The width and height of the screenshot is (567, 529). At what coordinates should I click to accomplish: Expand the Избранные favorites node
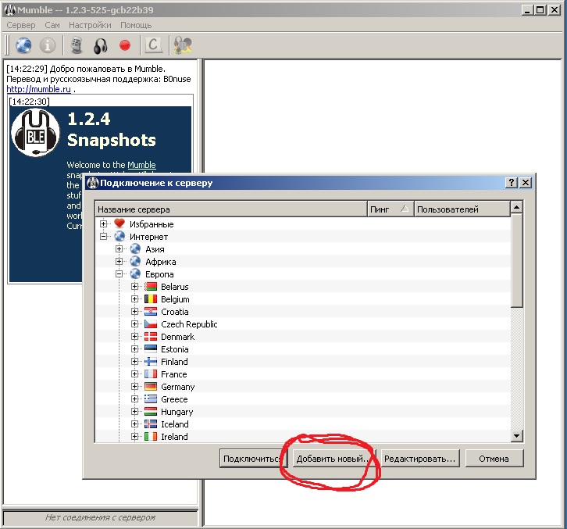[103, 224]
